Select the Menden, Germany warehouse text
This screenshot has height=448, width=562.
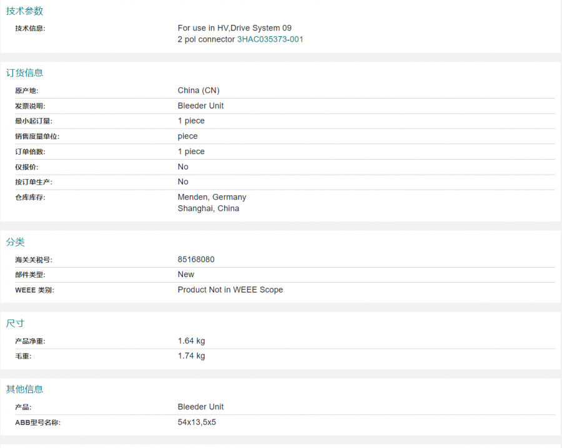click(212, 197)
